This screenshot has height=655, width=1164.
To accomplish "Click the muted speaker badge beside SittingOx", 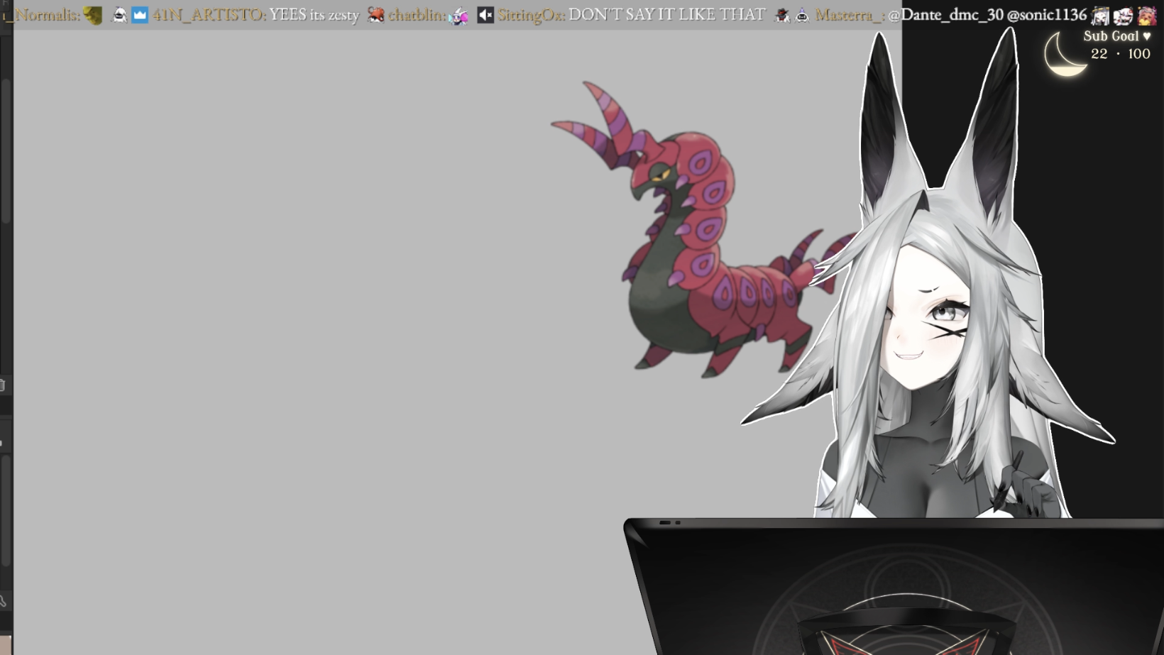I will [485, 15].
